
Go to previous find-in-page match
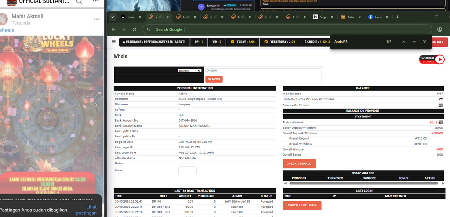[403, 42]
